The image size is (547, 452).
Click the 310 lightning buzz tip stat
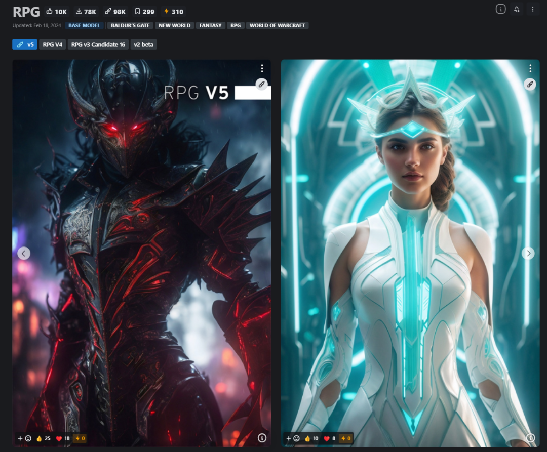174,12
